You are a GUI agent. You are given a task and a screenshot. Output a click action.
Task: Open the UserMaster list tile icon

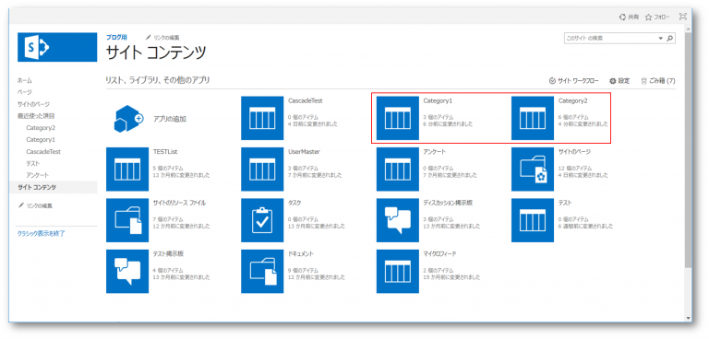[262, 169]
